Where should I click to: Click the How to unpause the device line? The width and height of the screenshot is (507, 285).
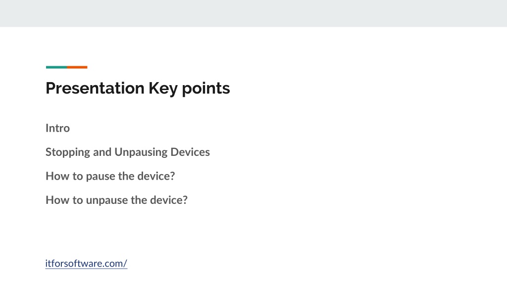click(116, 200)
